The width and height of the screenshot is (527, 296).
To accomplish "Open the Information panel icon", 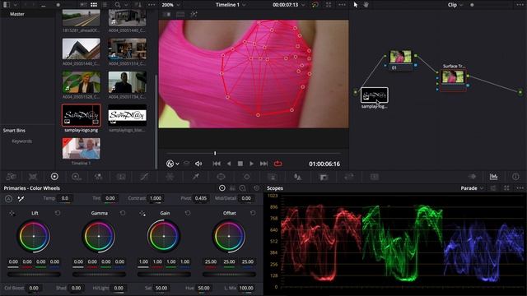I will [x=515, y=177].
